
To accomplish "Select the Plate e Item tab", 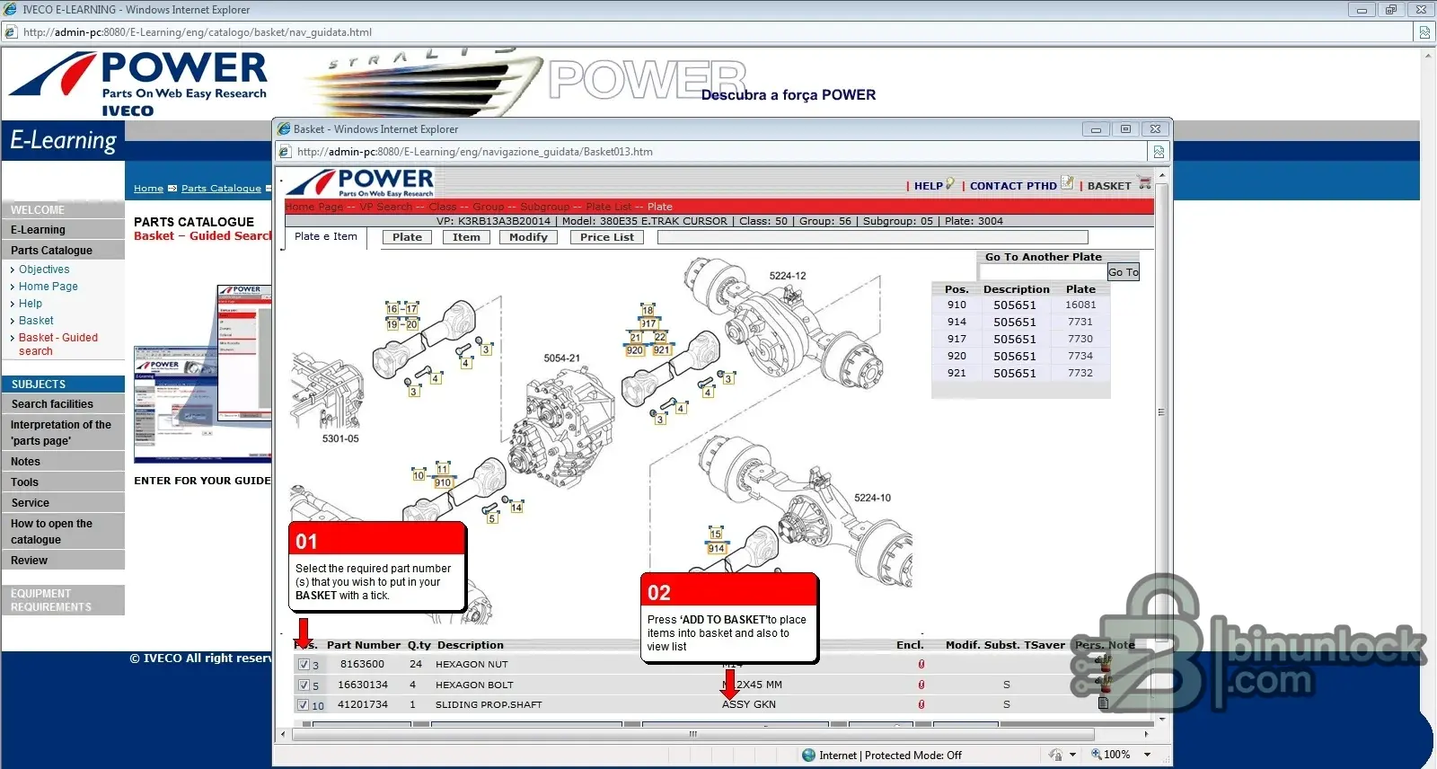I will 326,236.
